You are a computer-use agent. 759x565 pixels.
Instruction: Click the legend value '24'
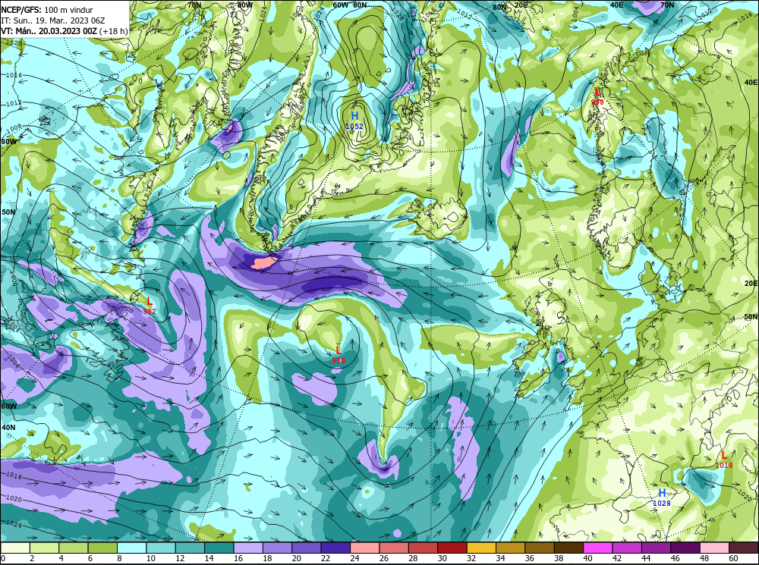[354, 559]
